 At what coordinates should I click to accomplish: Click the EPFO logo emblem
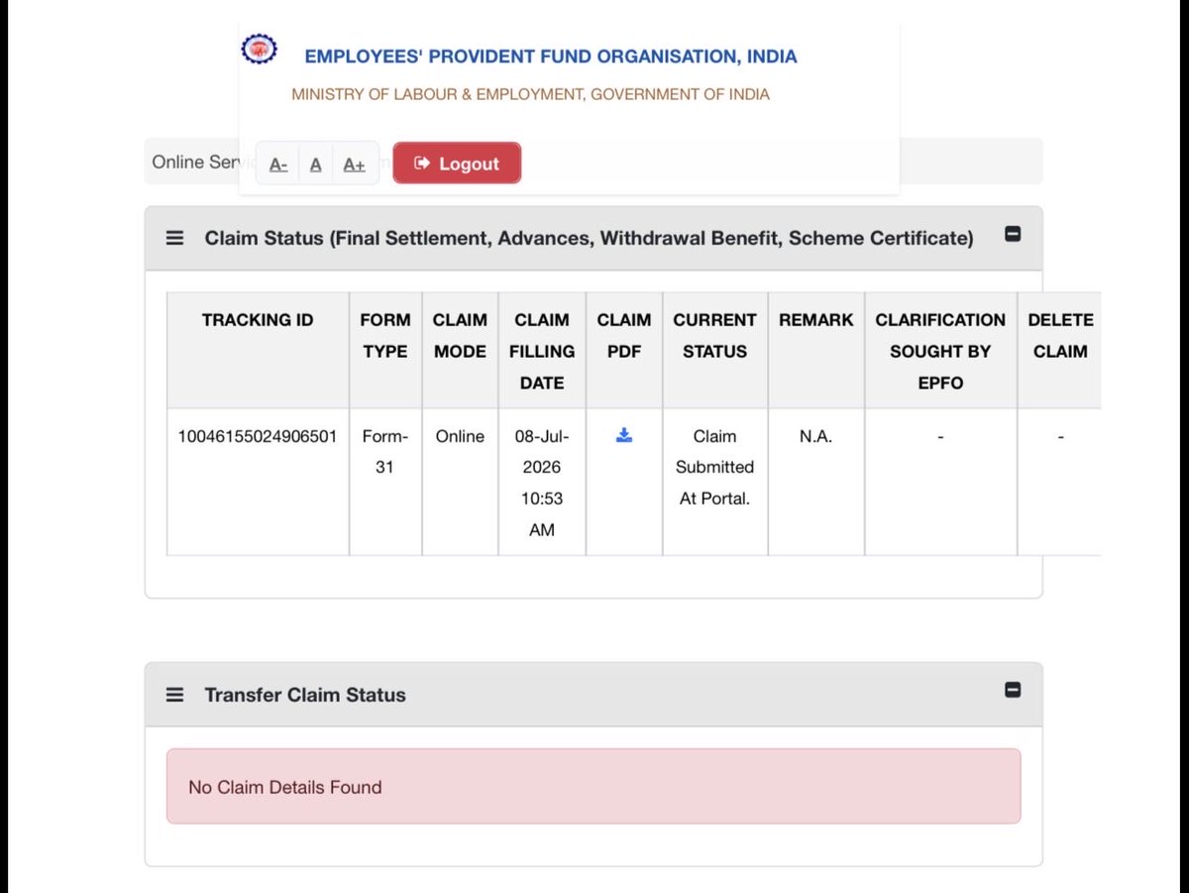(x=260, y=49)
